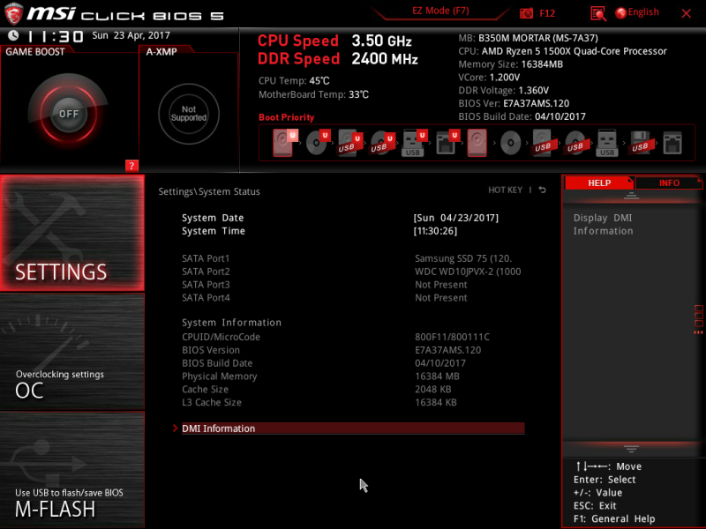Click the 'Sun 23 Apr, 2017' date display
The width and height of the screenshot is (706, 529).
[131, 35]
